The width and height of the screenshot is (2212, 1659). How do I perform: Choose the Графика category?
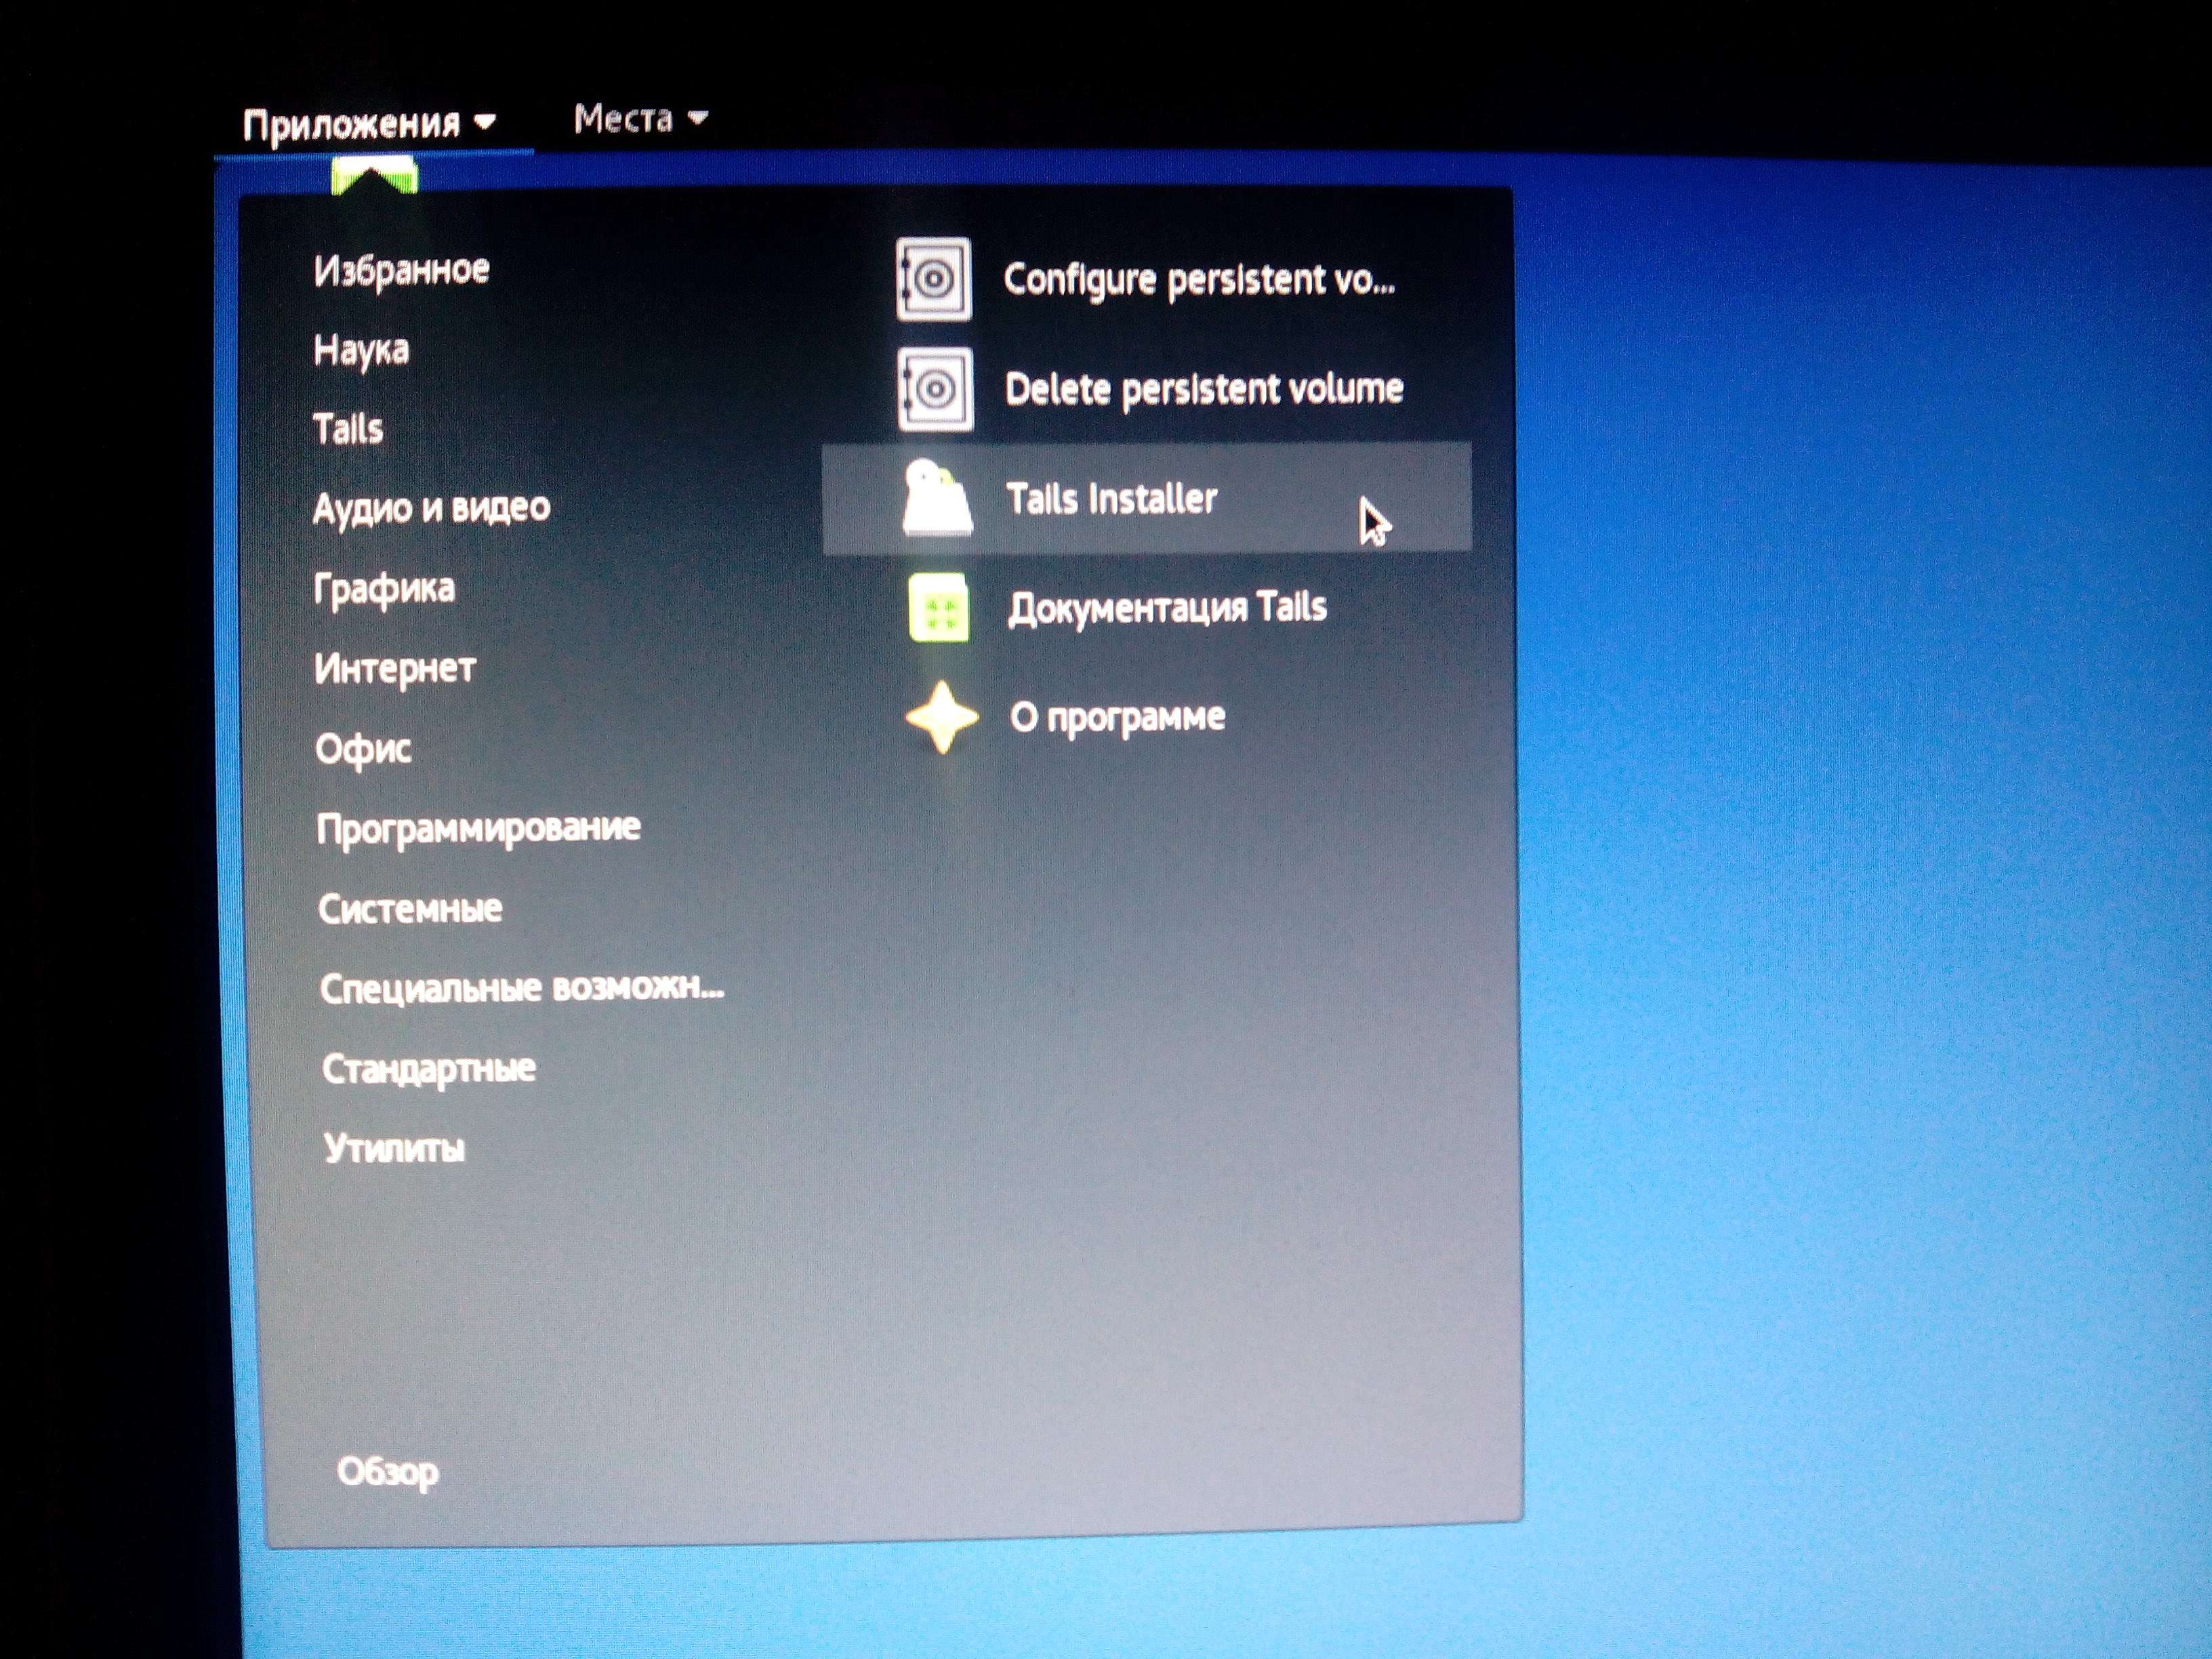click(x=384, y=588)
